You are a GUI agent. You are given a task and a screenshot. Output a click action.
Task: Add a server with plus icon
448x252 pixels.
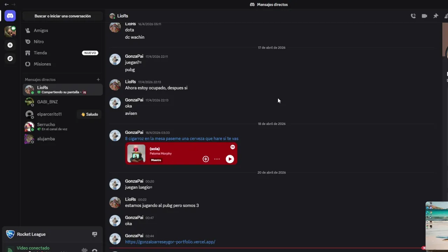click(10, 45)
